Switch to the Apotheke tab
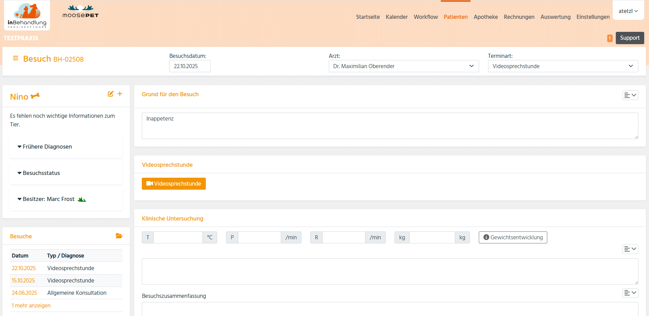This screenshot has width=649, height=316. click(x=486, y=17)
